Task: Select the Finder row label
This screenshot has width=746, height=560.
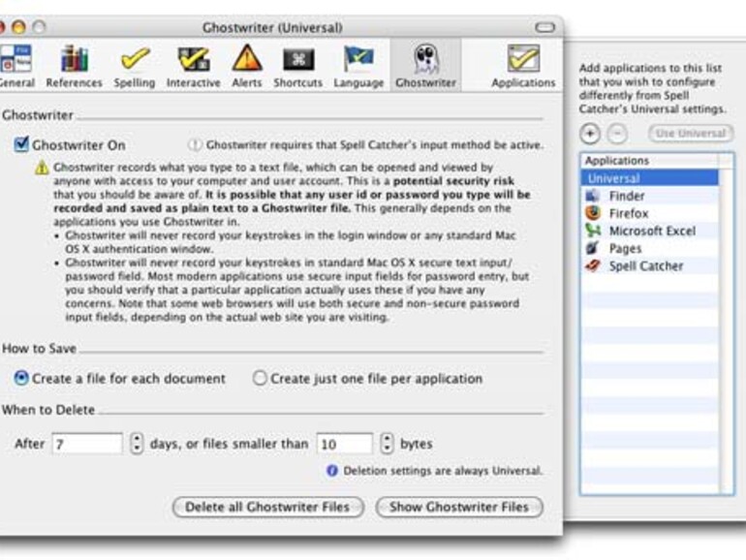Action: click(627, 196)
